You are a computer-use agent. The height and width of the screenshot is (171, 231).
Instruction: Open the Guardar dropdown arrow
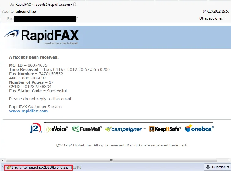tap(229, 167)
